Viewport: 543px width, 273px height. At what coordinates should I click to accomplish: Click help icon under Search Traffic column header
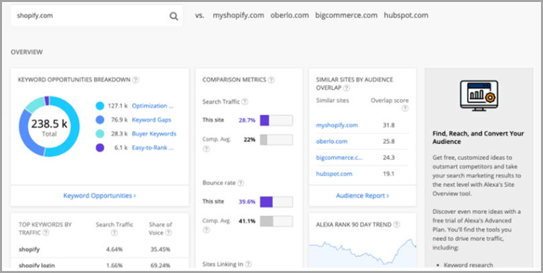[x=114, y=233]
